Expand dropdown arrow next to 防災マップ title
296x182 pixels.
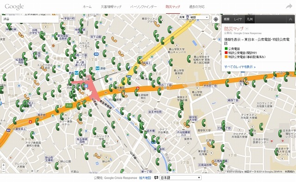pos(247,29)
